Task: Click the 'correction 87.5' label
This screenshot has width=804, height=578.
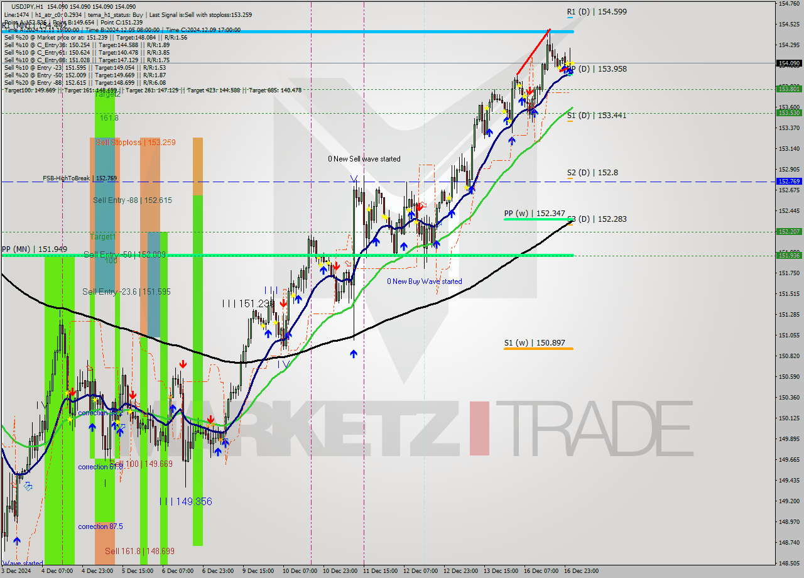Action: coord(100,527)
